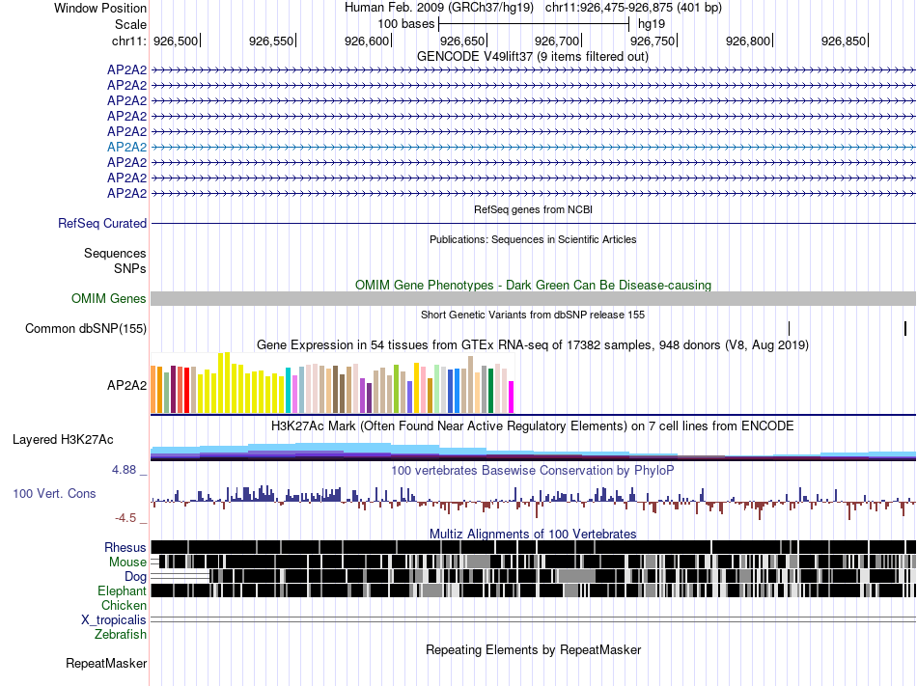Image resolution: width=917 pixels, height=686 pixels.
Task: Click the Scale label
Action: (131, 24)
